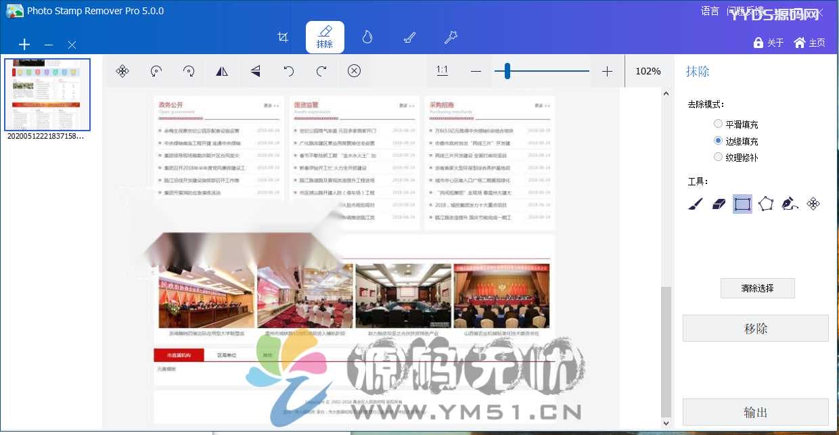Select the polygon selection tool
The width and height of the screenshot is (839, 435).
coord(765,204)
